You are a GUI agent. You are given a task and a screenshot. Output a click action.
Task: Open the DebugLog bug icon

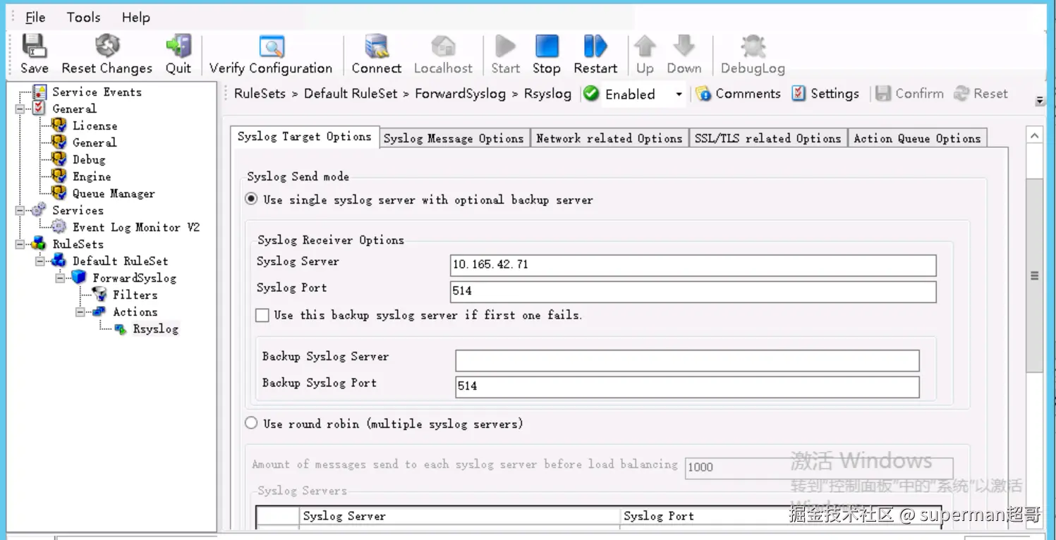(x=753, y=47)
